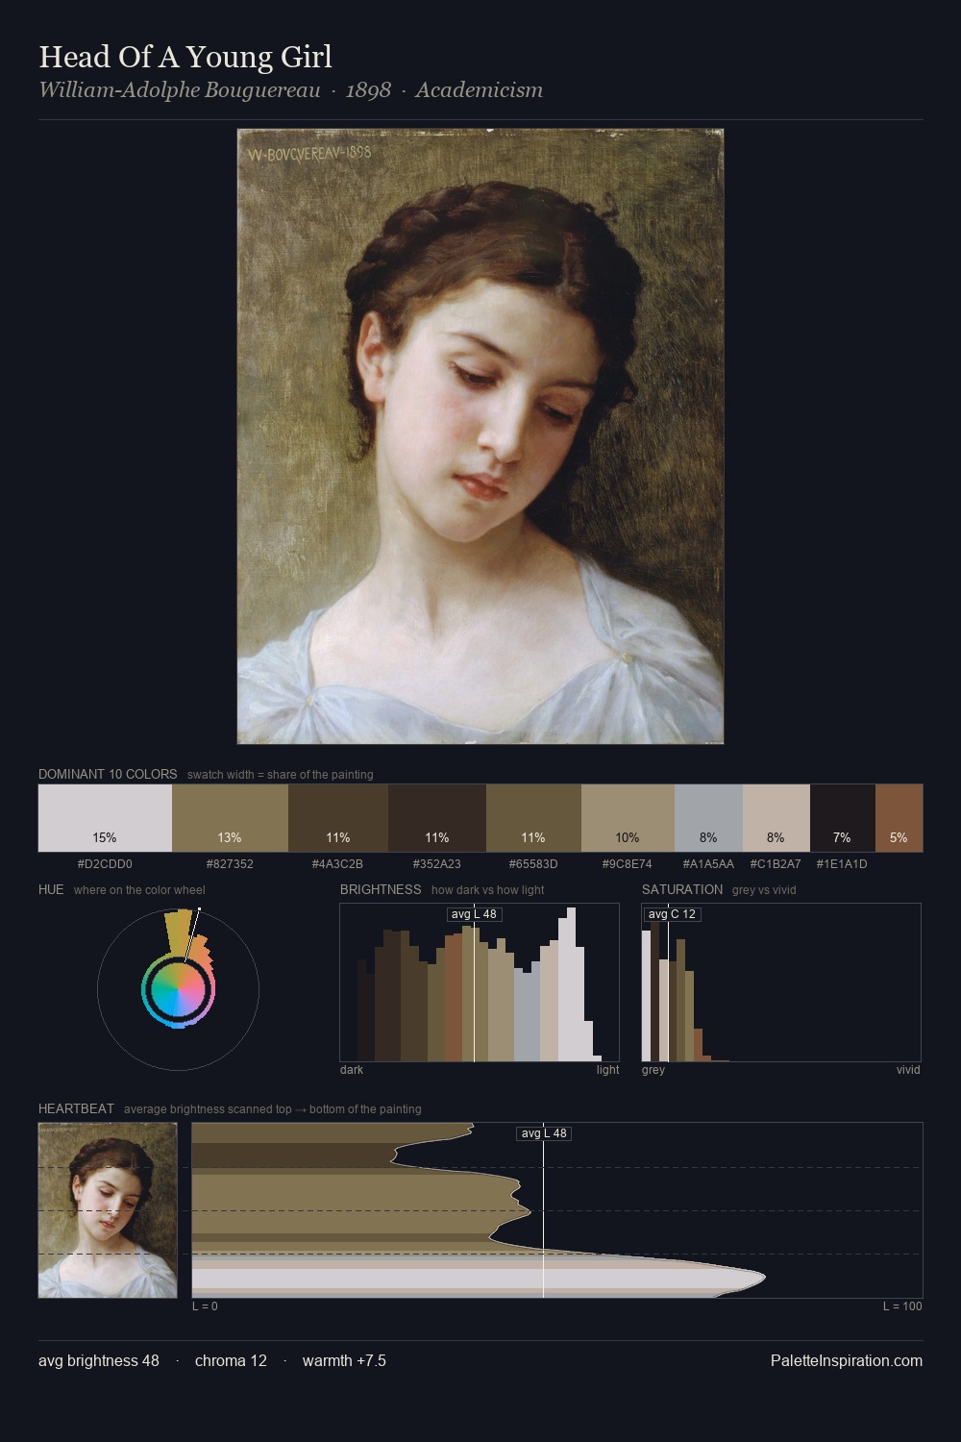This screenshot has width=961, height=1442.
Task: Click the 'light' brightness axis label
Action: [608, 1070]
